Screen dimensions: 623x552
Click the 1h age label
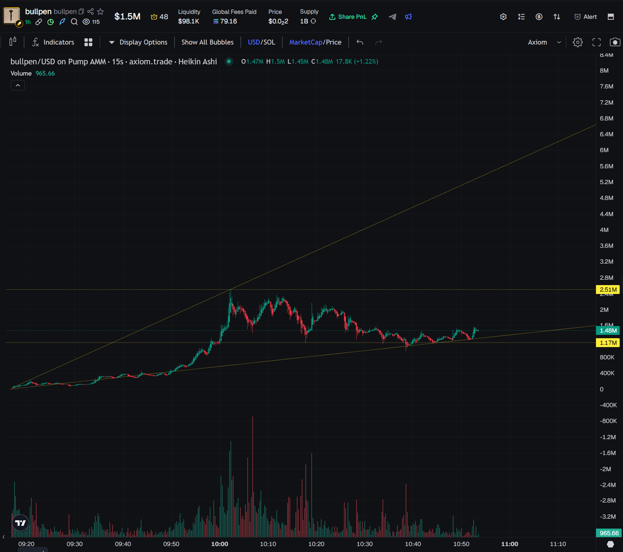click(x=28, y=22)
